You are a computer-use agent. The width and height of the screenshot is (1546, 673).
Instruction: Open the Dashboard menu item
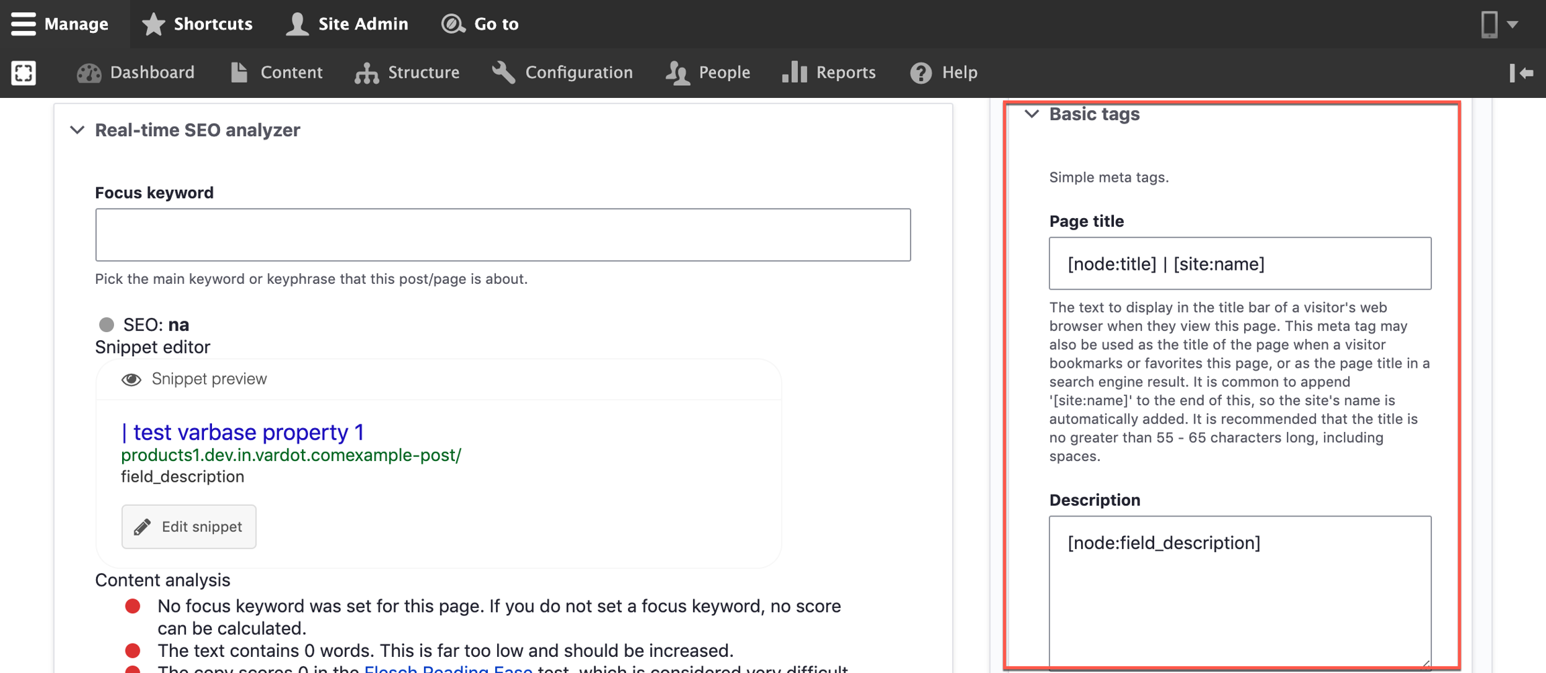(x=136, y=72)
